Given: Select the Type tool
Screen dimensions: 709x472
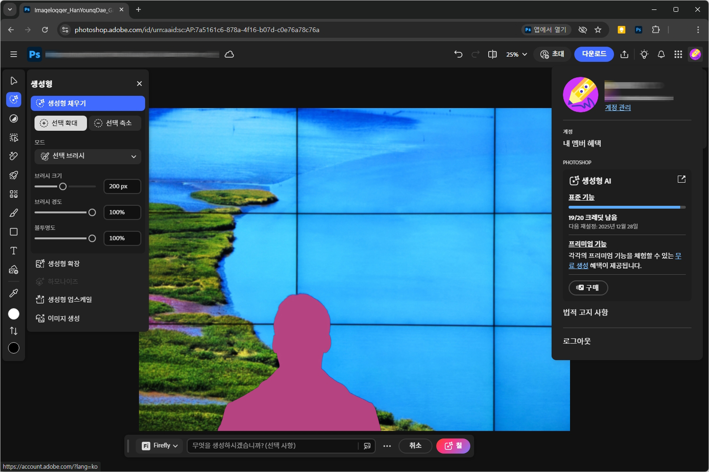Looking at the screenshot, I should click(14, 251).
